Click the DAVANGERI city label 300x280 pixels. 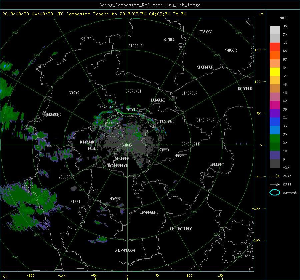(x=149, y=212)
